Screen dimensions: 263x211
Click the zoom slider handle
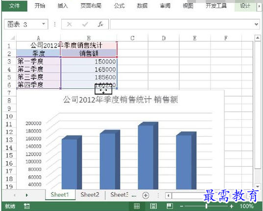pos(206,206)
